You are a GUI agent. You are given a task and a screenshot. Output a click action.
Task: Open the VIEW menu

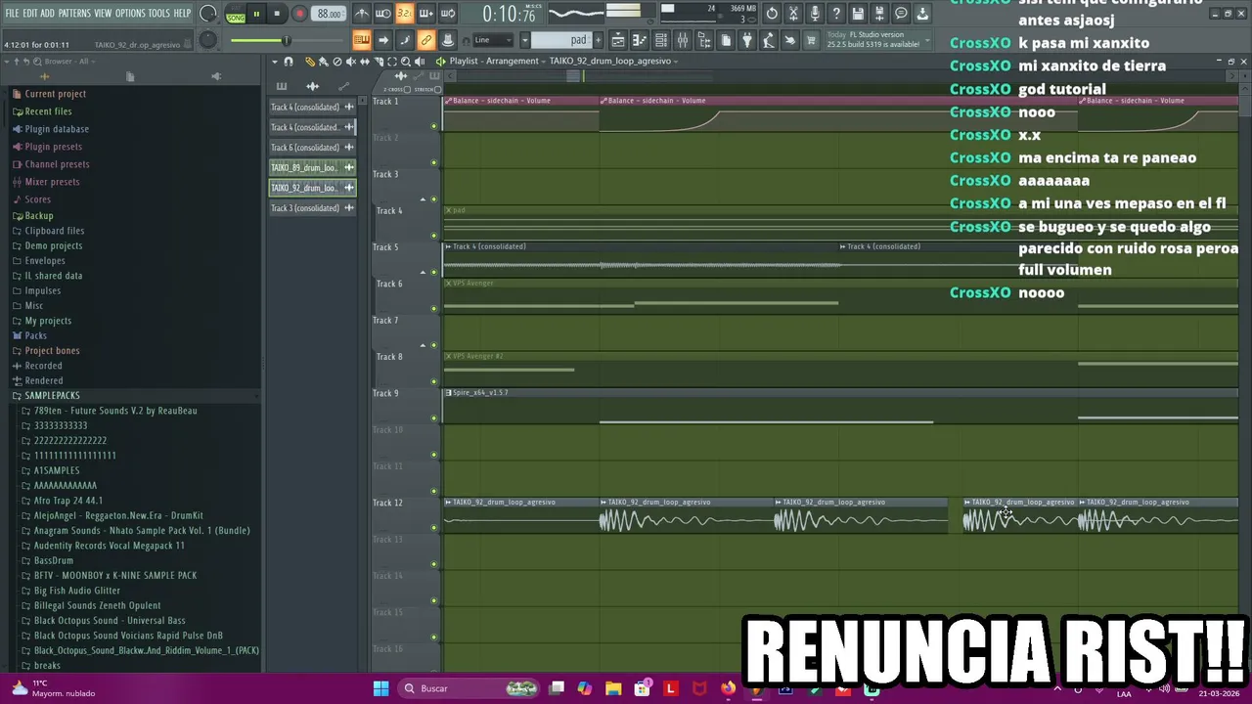click(x=103, y=14)
